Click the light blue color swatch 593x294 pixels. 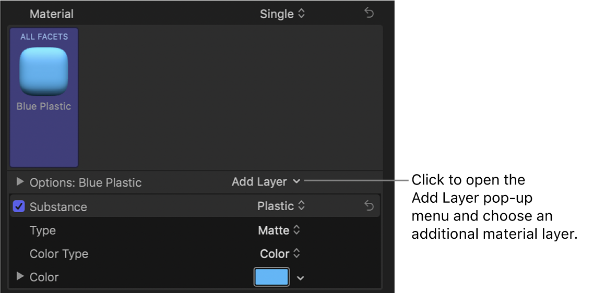click(x=271, y=277)
